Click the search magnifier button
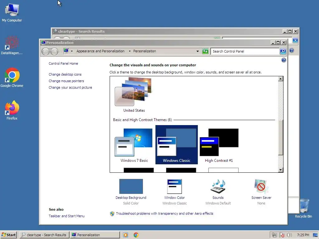Viewport: 319px width, 239px height. 283,51
